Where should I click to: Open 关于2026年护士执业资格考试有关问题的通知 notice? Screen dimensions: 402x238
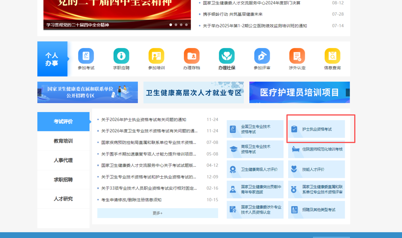pyautogui.click(x=144, y=119)
